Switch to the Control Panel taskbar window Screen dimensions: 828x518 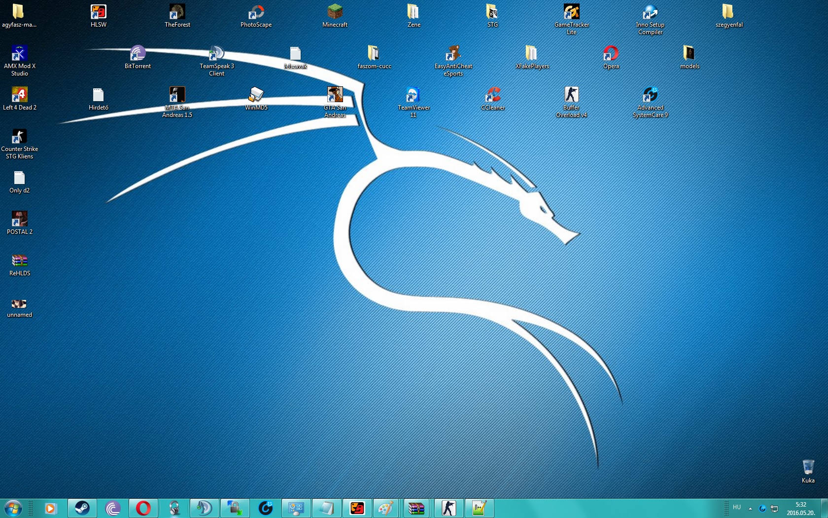(296, 508)
